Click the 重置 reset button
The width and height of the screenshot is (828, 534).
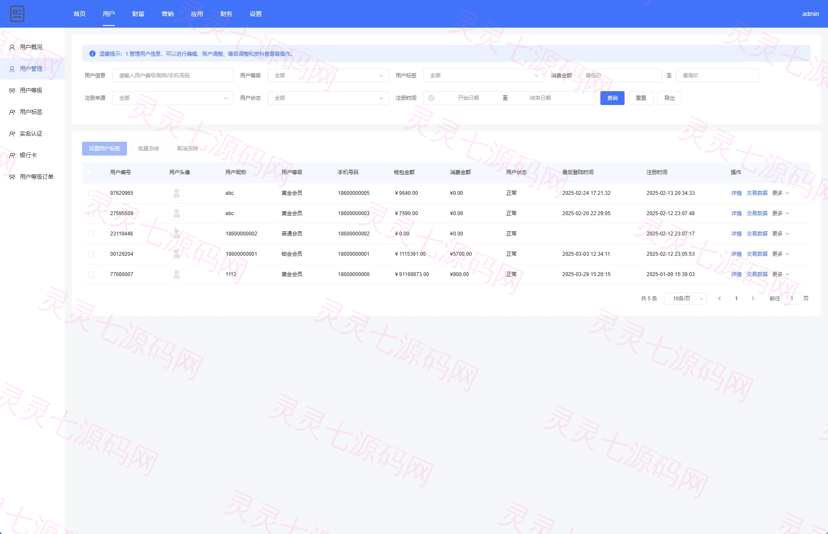point(641,98)
